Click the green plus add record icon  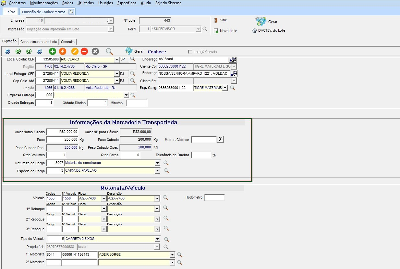(52, 51)
